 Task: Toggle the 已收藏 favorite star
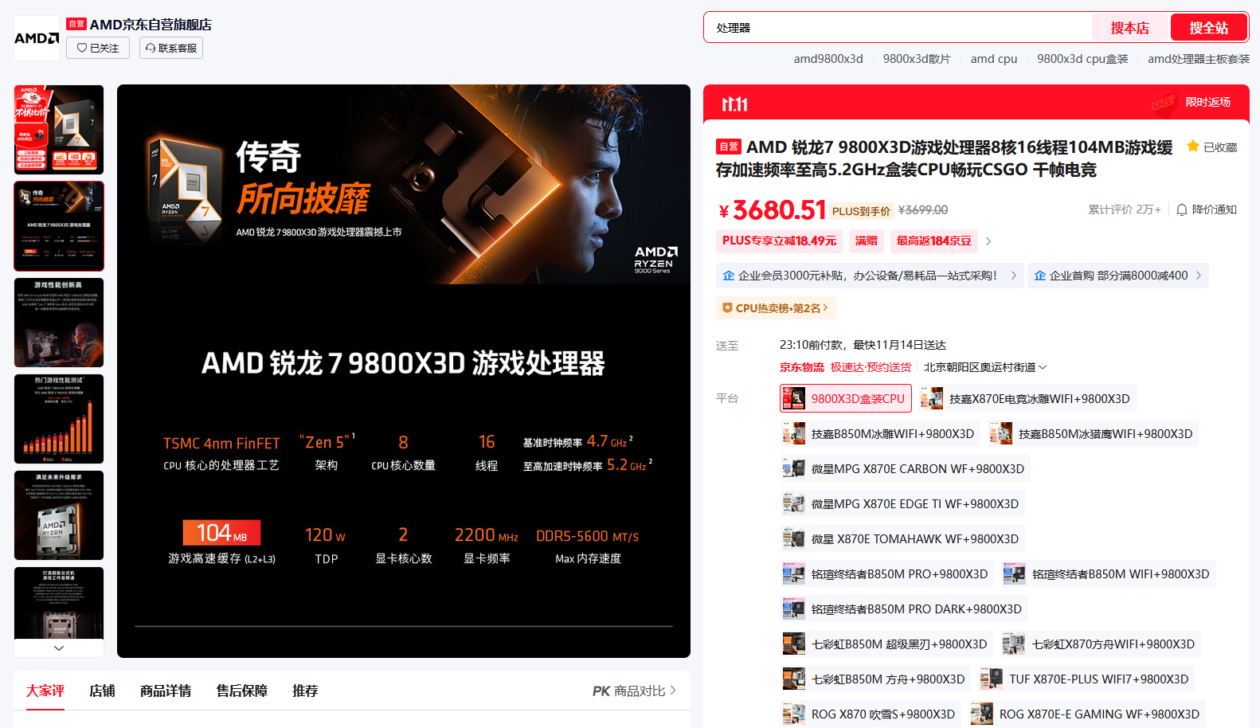[x=1211, y=147]
